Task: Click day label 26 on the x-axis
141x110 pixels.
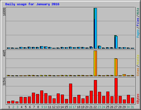Action: click(x=112, y=107)
